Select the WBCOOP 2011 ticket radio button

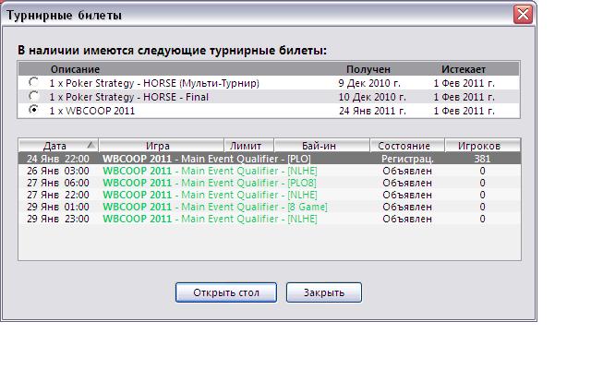[34, 110]
